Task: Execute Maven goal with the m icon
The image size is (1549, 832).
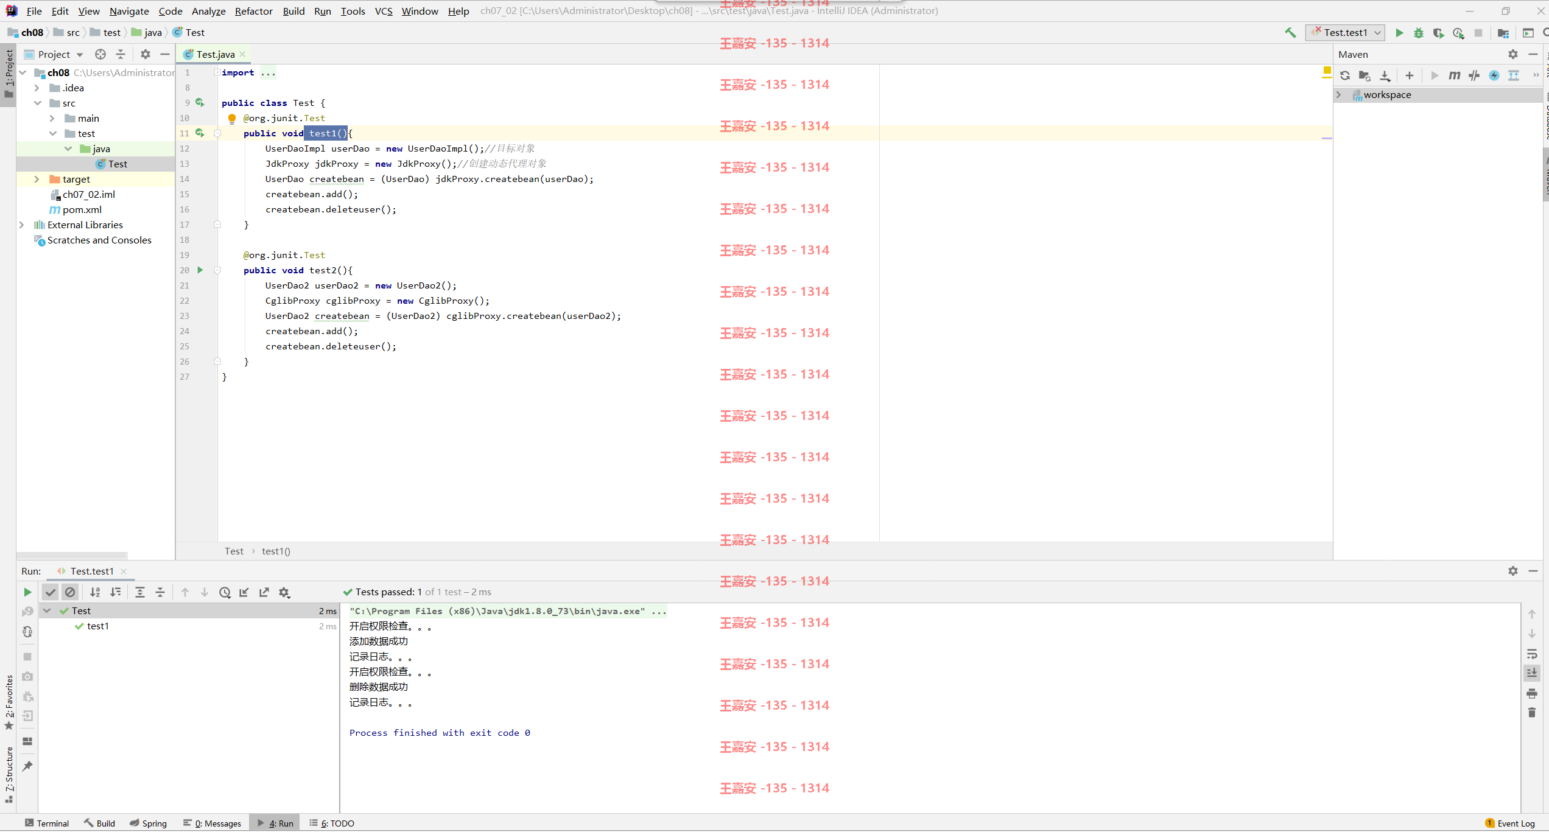Action: click(1454, 75)
